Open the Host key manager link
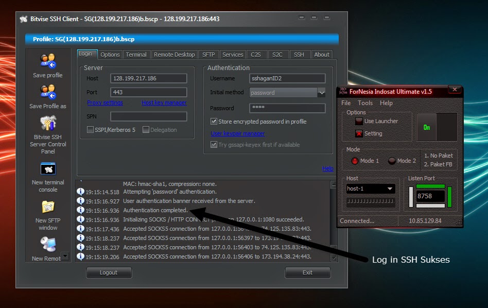 [164, 102]
